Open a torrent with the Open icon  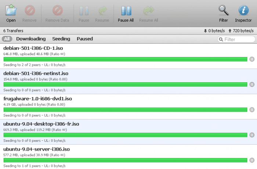11,10
